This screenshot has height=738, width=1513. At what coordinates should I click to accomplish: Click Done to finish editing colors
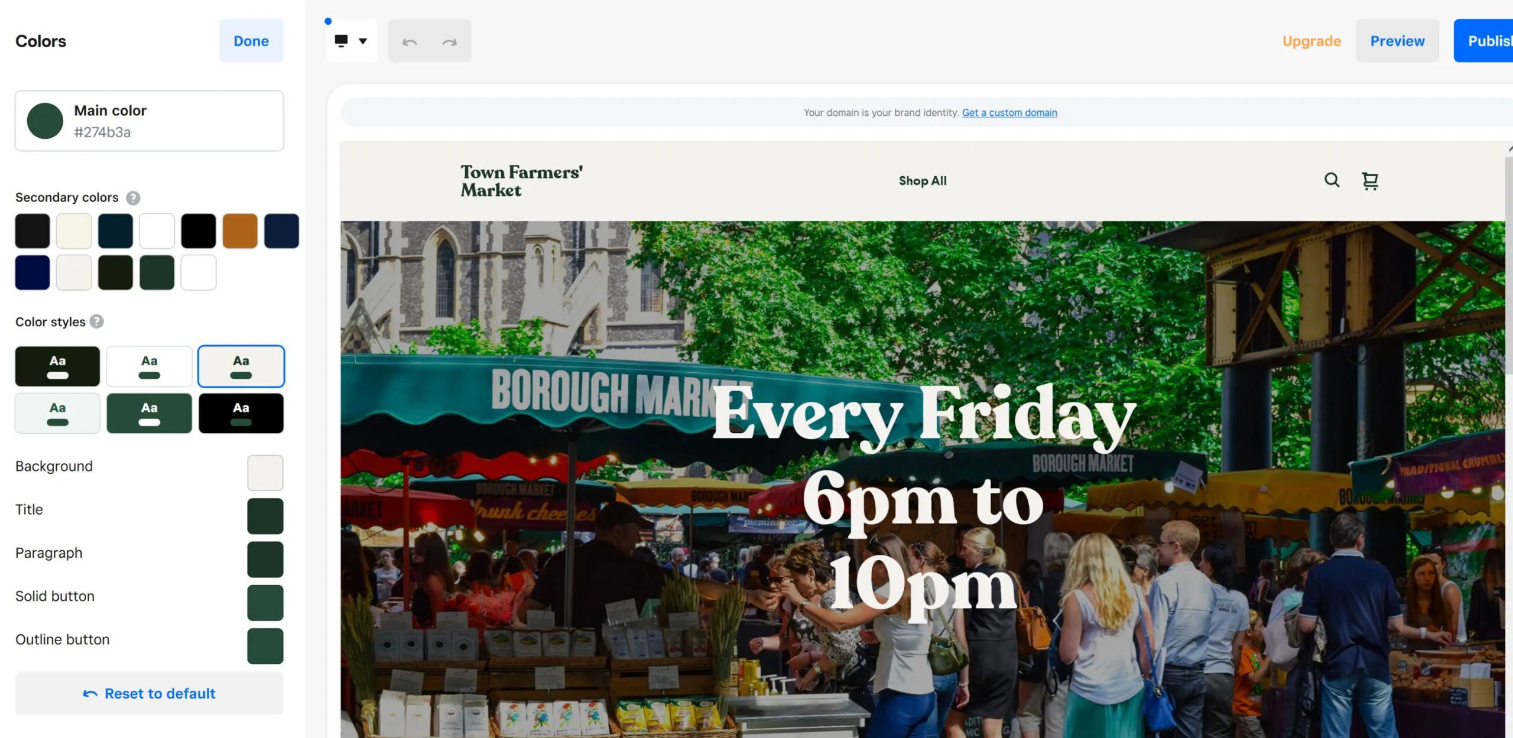point(251,40)
